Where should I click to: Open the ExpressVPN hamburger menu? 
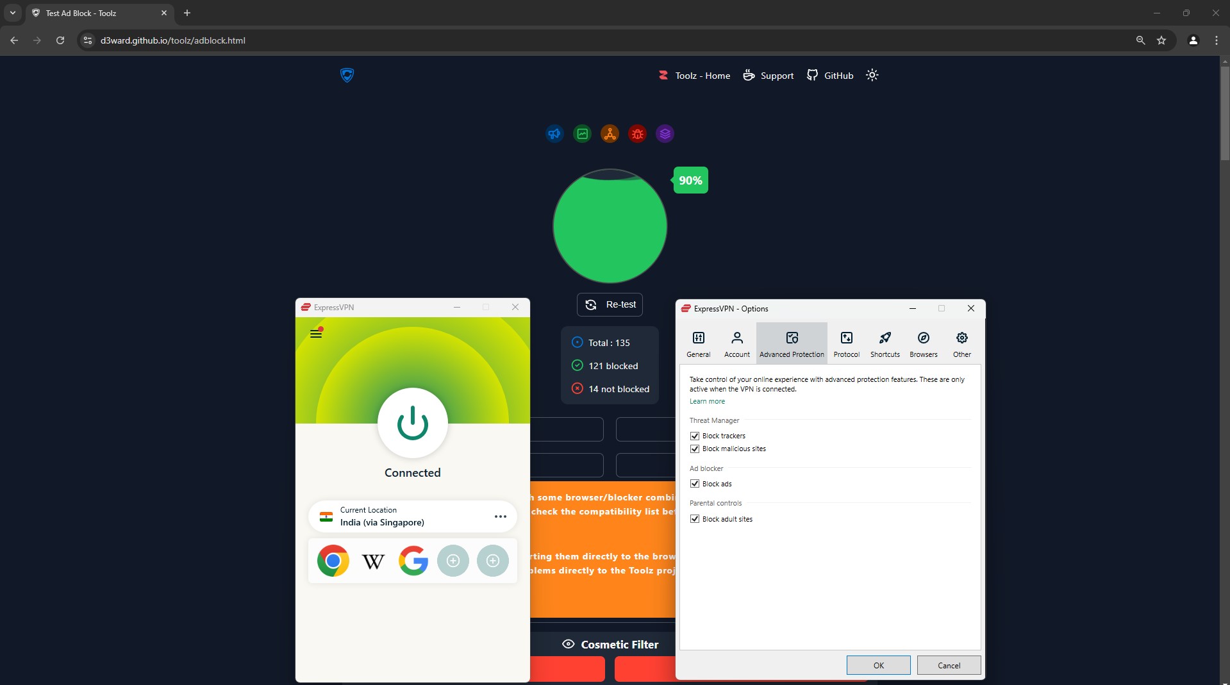316,333
